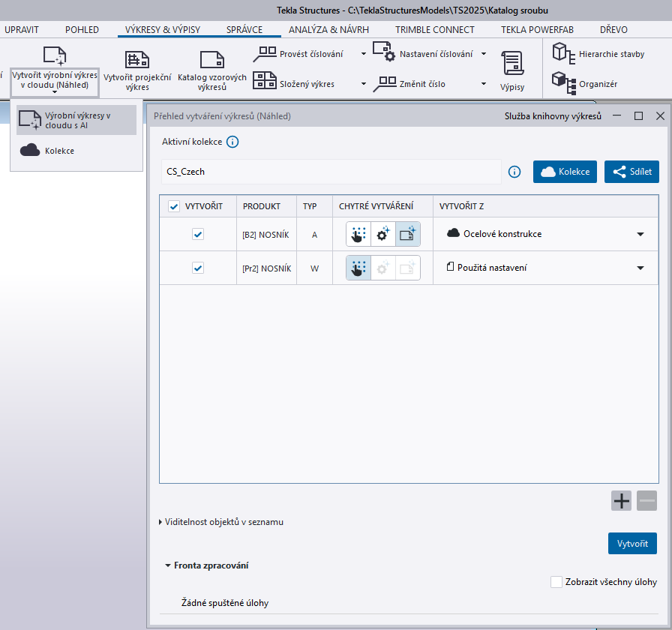Remove row with minus button
672x630 pixels.
(x=646, y=500)
